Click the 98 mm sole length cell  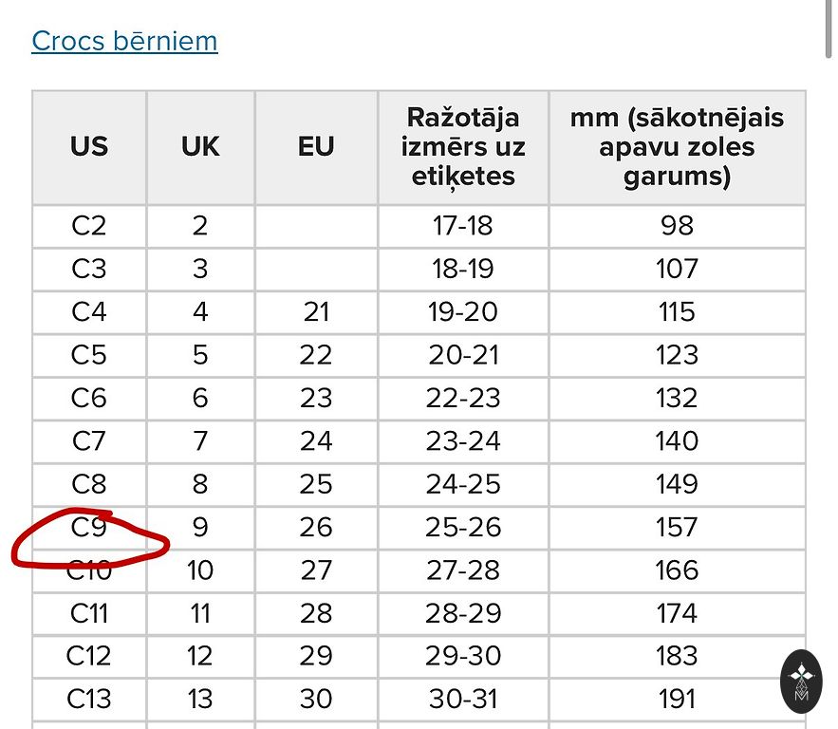click(x=677, y=226)
